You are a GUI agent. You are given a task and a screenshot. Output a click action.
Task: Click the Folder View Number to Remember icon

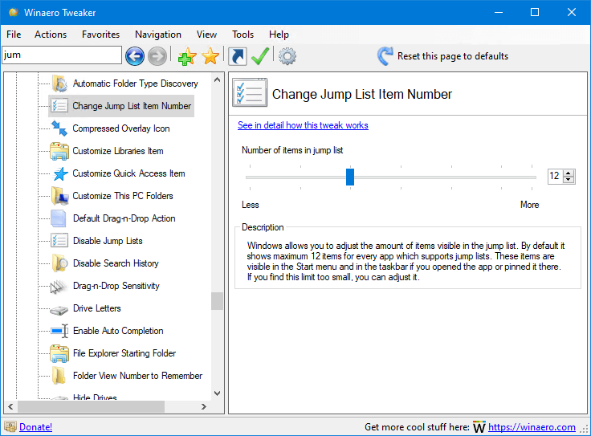coord(59,376)
